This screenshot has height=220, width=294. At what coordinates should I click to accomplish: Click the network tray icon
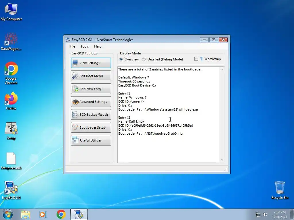pyautogui.click(x=258, y=215)
